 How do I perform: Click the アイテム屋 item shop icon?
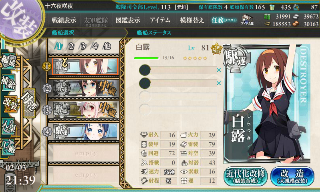click(247, 20)
